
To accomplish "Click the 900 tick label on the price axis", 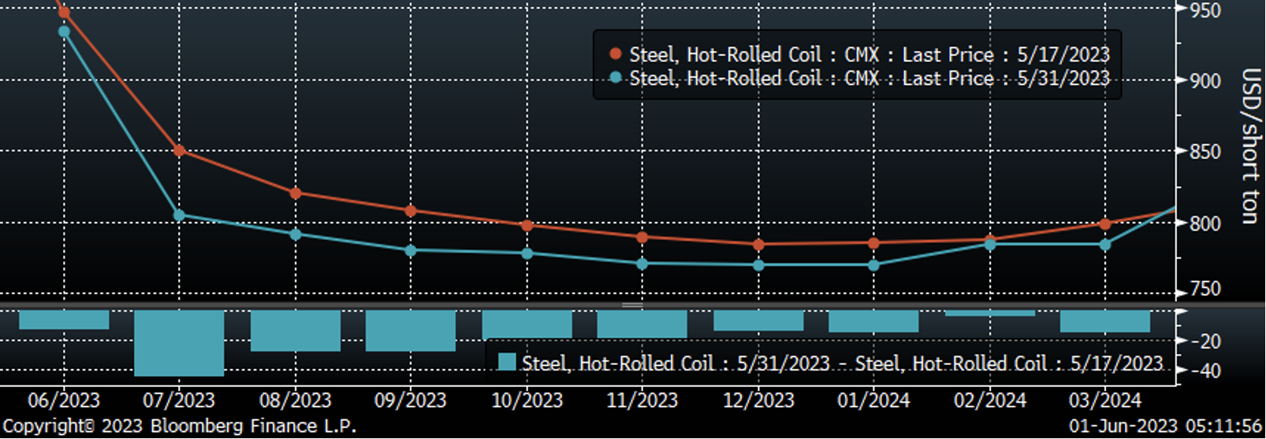I will [1205, 81].
